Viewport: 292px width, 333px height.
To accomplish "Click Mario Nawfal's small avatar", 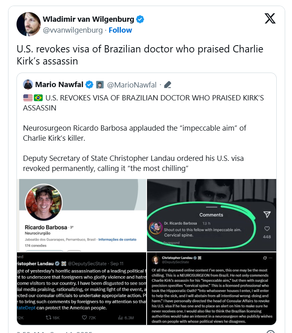I will [x=28, y=85].
